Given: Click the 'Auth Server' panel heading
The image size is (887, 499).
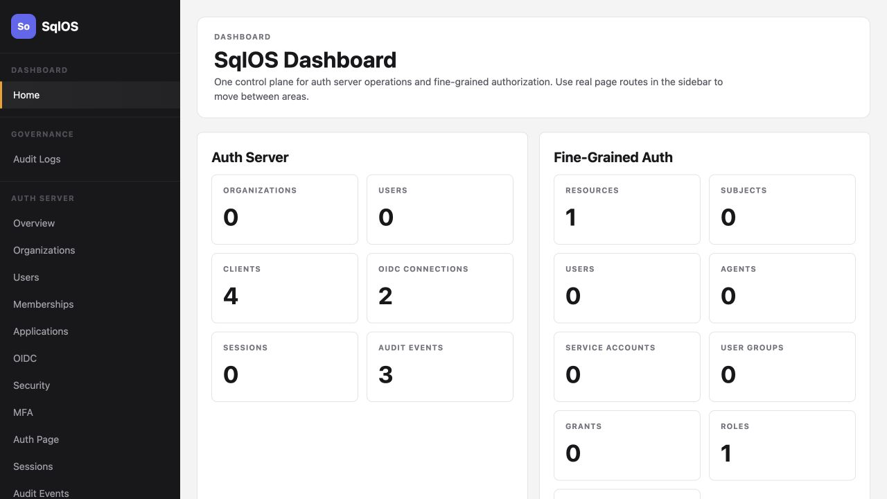Looking at the screenshot, I should tap(250, 157).
